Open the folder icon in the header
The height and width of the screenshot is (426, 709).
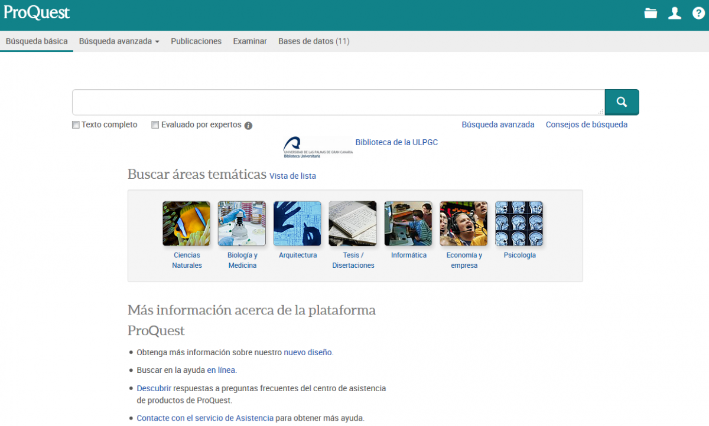click(651, 13)
